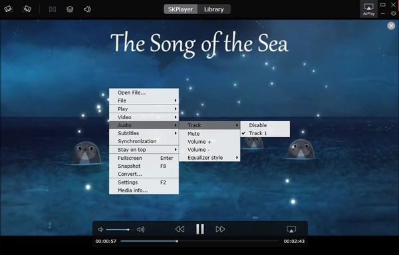This screenshot has width=399, height=255.
Task: Expand the Stay on top submenu
Action: tap(144, 150)
